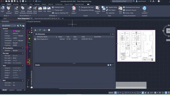Click Update Fields
Image resolution: width=170 pixels, height=95 pixels.
click(112, 7)
